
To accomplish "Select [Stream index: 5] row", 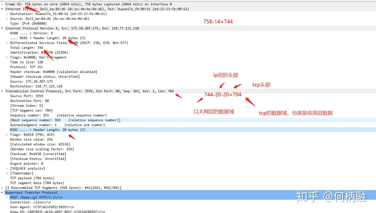I will [27, 106].
